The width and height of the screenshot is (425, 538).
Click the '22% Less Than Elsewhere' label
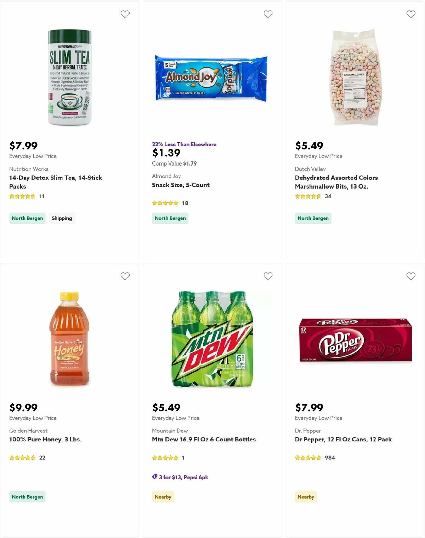(184, 144)
